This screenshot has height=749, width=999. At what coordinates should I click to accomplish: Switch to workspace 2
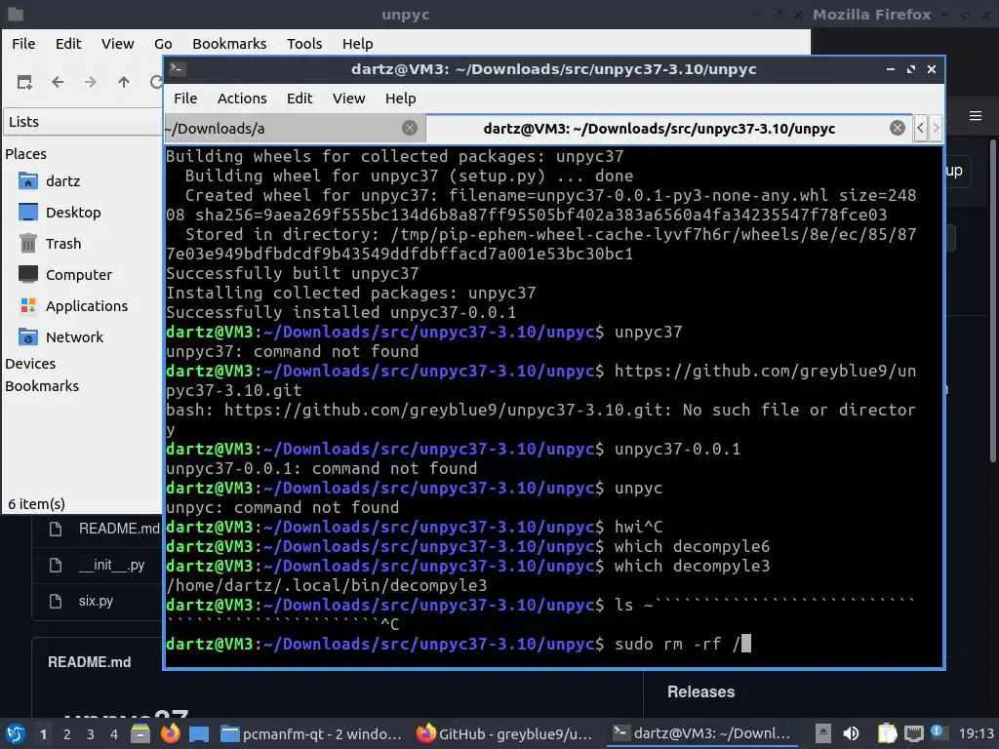(67, 734)
